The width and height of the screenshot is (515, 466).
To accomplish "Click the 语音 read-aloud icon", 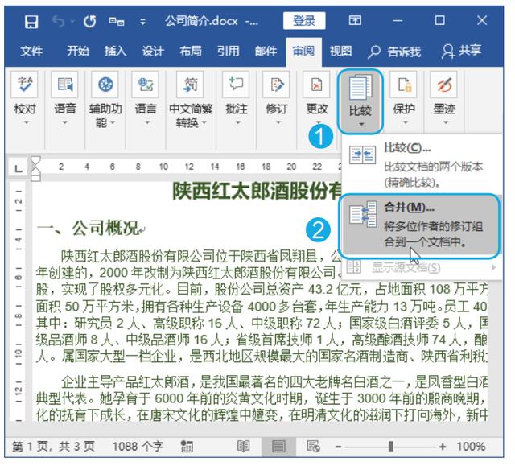I will pyautogui.click(x=64, y=85).
